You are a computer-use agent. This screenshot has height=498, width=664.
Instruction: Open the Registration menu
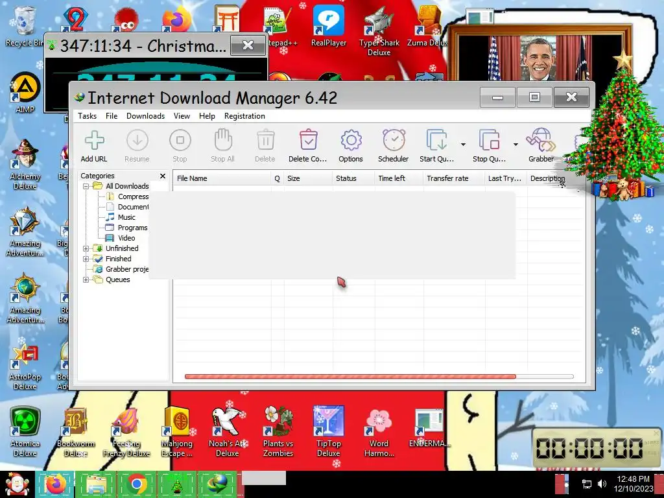point(244,116)
